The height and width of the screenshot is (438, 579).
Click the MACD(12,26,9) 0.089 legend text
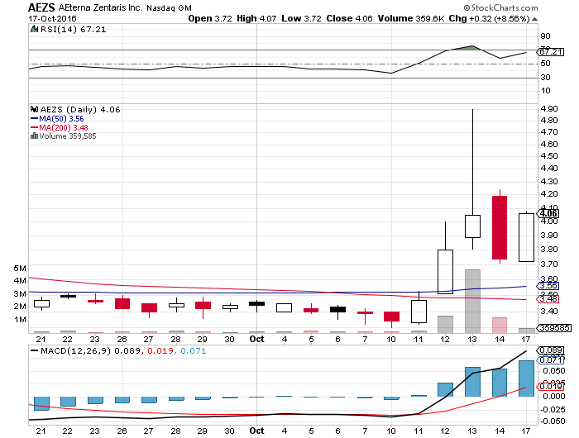[90, 350]
